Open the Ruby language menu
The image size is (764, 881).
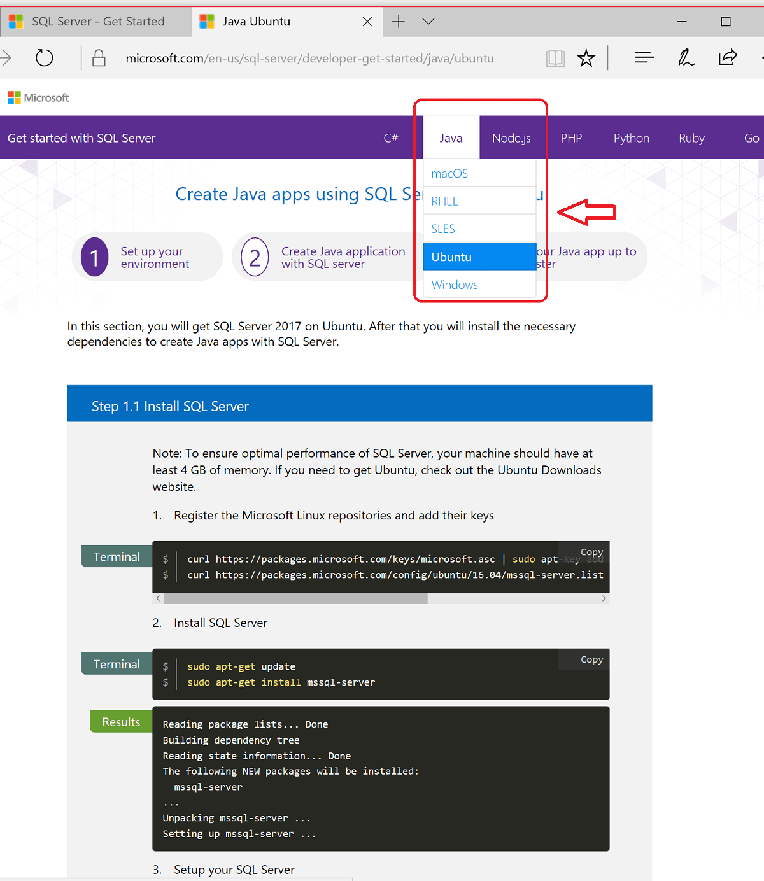click(x=691, y=138)
